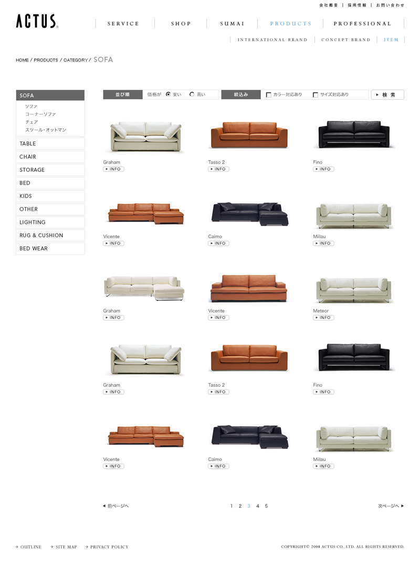Select the low price sort radio button
Screen dimensions: 420x568
click(x=168, y=94)
